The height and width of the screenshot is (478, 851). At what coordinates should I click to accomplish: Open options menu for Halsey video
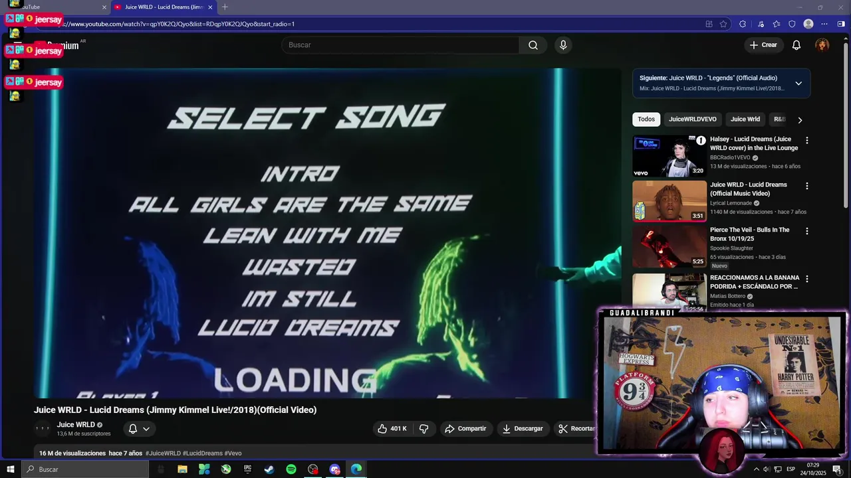click(x=807, y=141)
